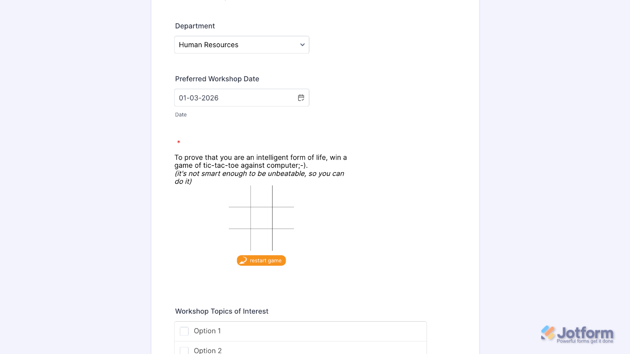Viewport: 630px width, 354px height.
Task: Click the top-right tic-tac-toe square
Action: pos(283,195)
